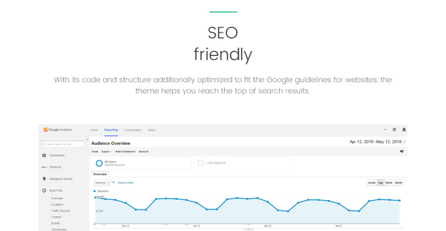Screen dimensions: 446x231
Task: Expand the date range dropdown
Action: pos(404,142)
